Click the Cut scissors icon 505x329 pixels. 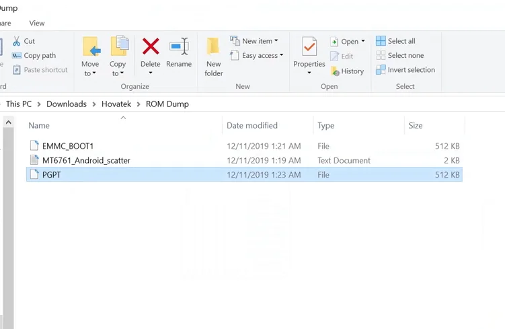(16, 41)
